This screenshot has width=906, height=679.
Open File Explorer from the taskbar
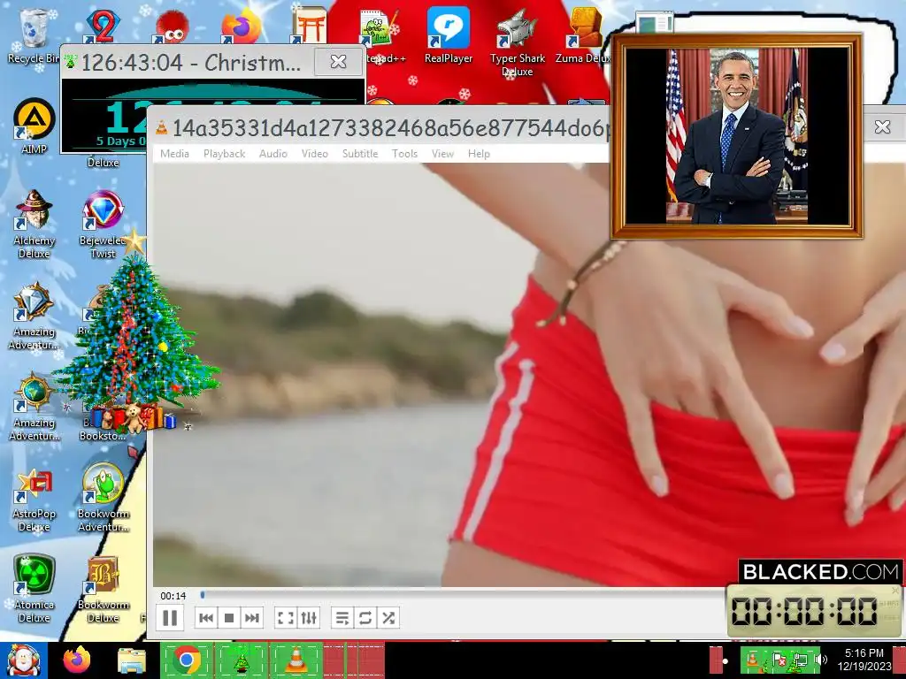point(132,661)
